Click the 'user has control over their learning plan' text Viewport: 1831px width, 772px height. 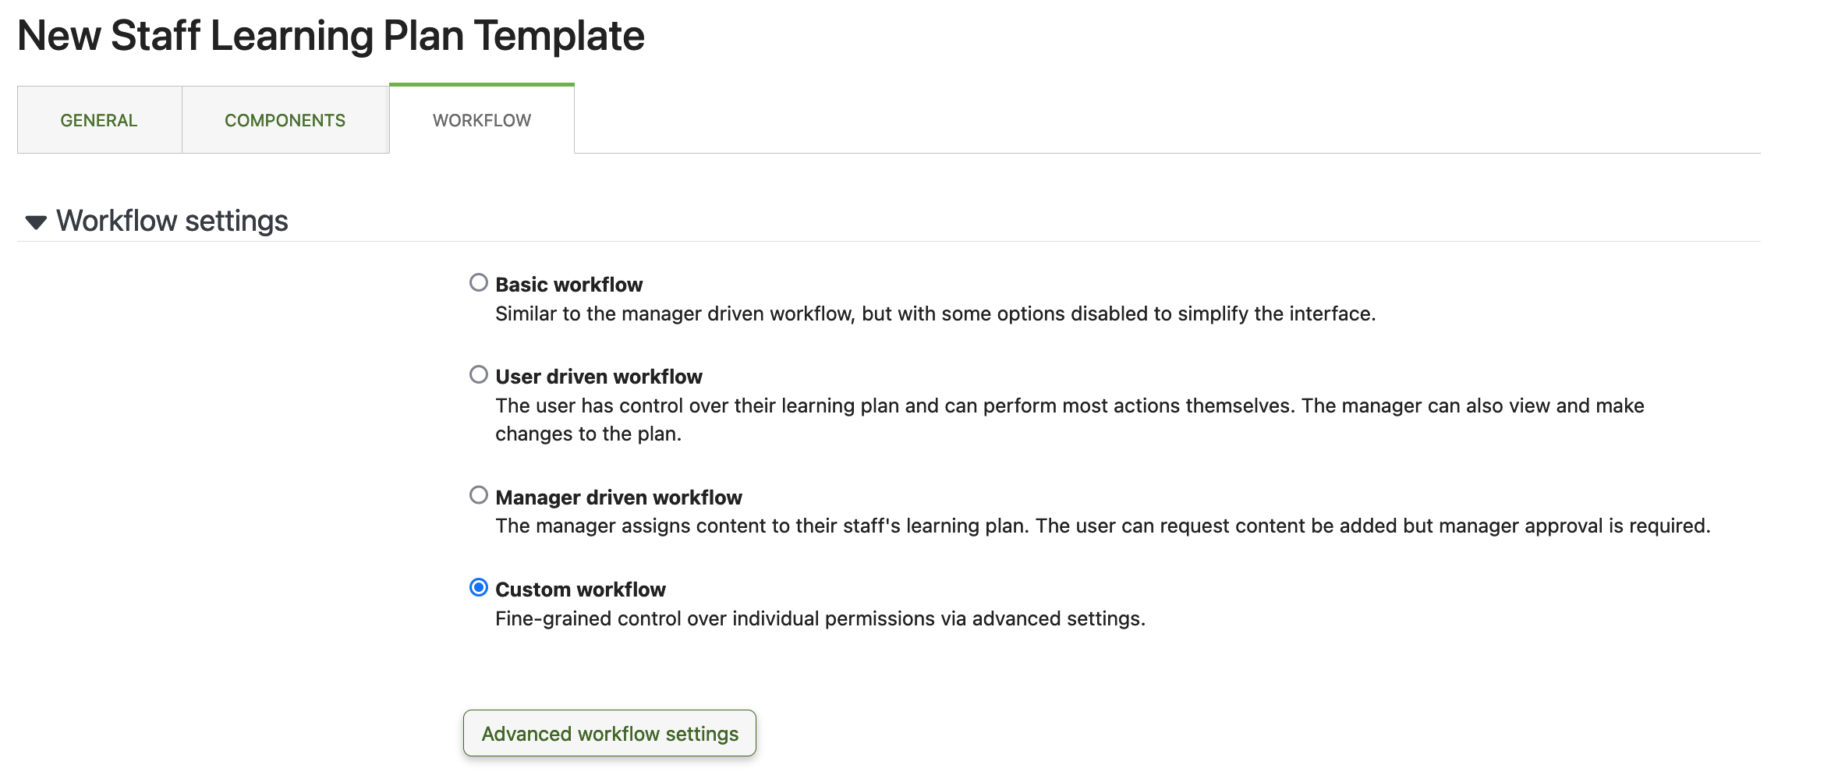point(1070,420)
